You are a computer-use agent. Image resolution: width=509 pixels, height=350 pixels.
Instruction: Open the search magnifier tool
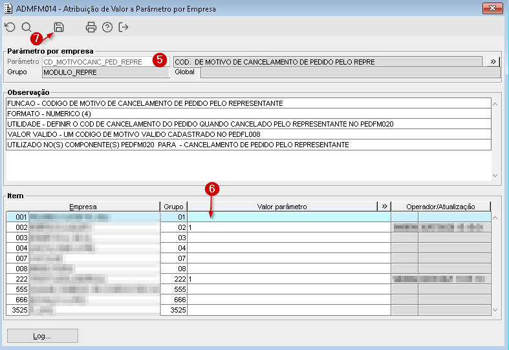tap(27, 27)
